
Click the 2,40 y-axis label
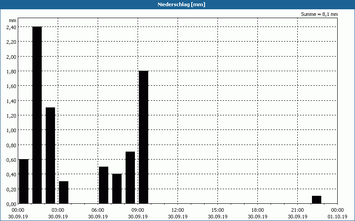point(12,27)
